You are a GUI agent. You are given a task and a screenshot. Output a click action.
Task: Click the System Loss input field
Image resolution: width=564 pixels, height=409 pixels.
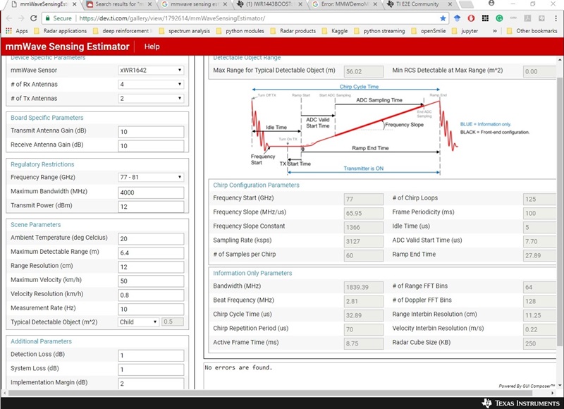click(x=151, y=369)
